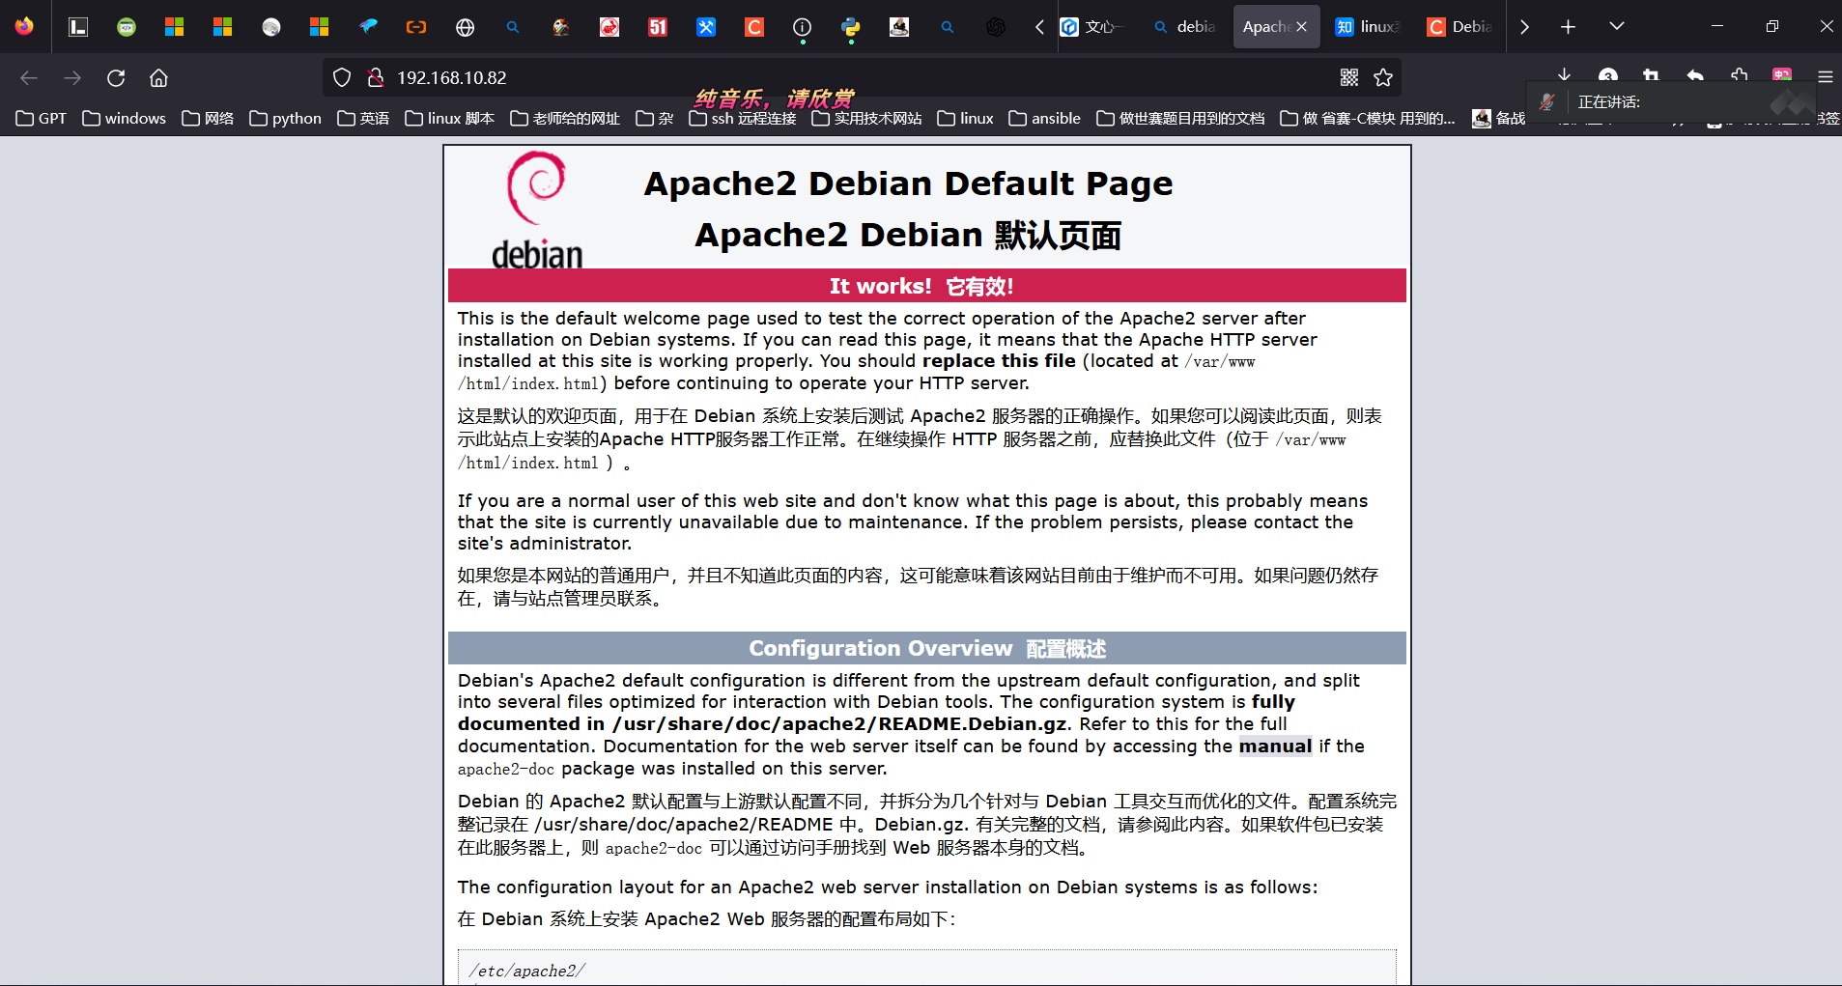1842x986 pixels.
Task: Open the Firefox application menu
Action: click(1825, 77)
